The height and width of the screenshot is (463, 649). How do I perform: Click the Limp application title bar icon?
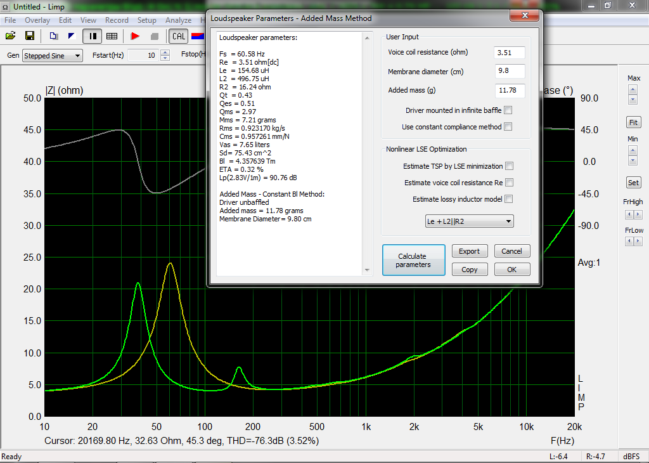[5, 6]
